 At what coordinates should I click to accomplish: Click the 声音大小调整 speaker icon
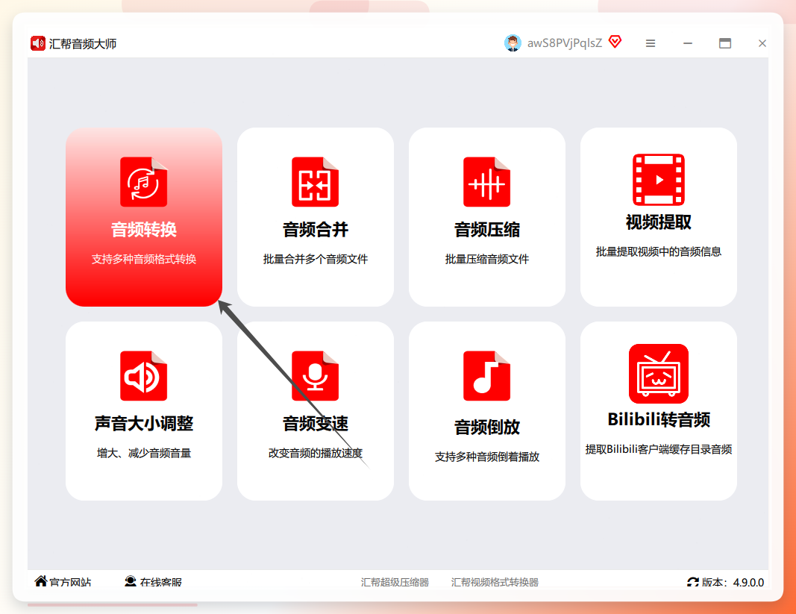point(144,376)
